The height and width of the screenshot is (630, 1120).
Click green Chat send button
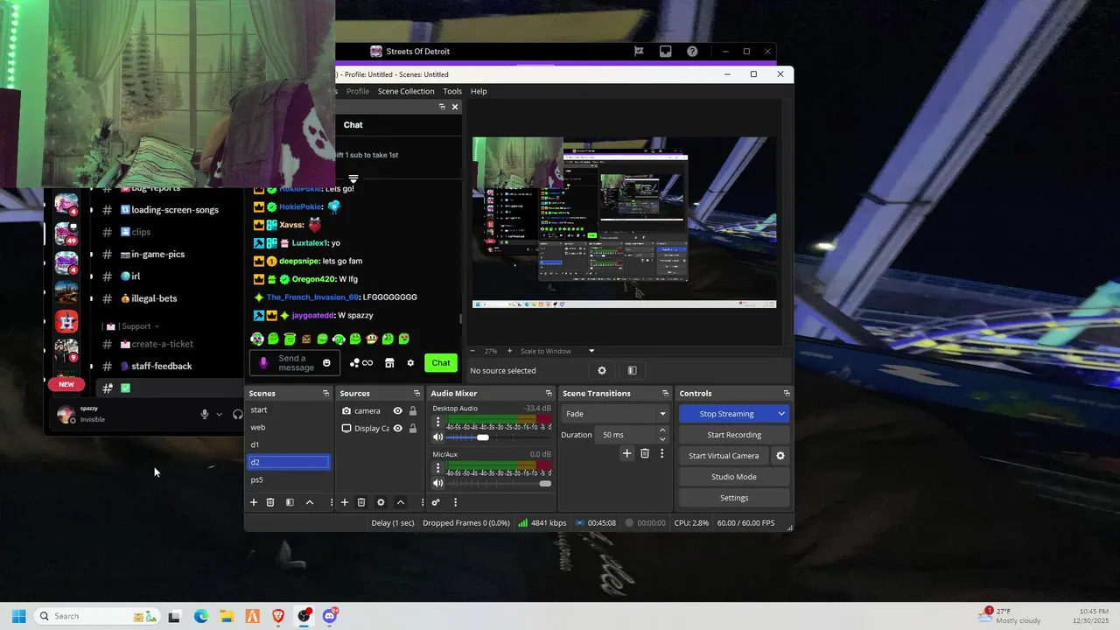pyautogui.click(x=441, y=363)
